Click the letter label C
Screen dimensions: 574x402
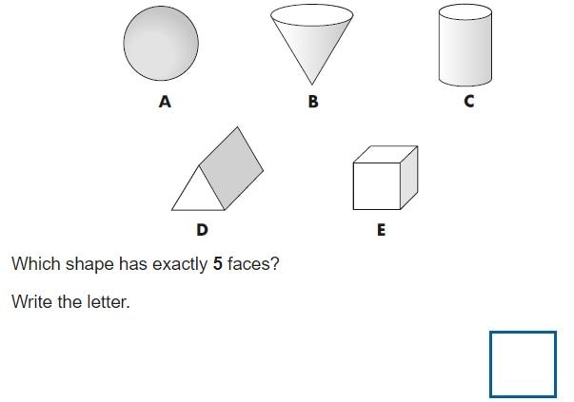tap(469, 101)
